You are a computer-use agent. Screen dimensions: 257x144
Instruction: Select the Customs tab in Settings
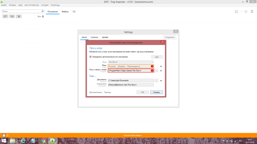pyautogui.click(x=94, y=37)
